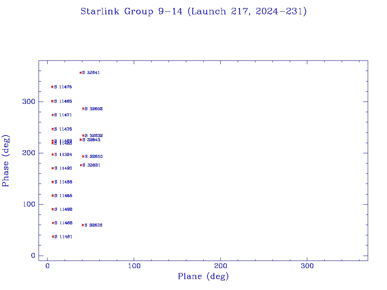387x290 pixels.
Task: Select the S 11466 data point label
Action: pyautogui.click(x=63, y=196)
